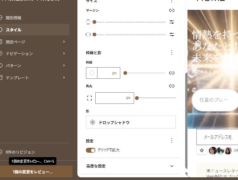The height and width of the screenshot is (180, 238).
Task: Expand the ナビゲーション chevron arrow
Action: 64,53
